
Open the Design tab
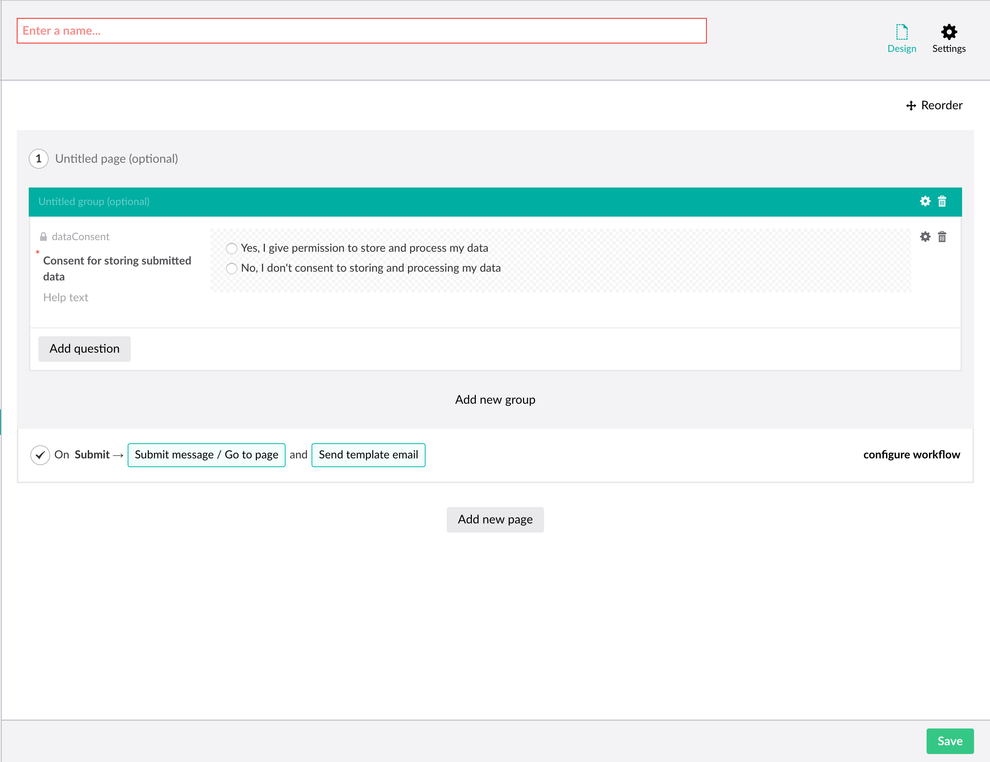tap(901, 39)
